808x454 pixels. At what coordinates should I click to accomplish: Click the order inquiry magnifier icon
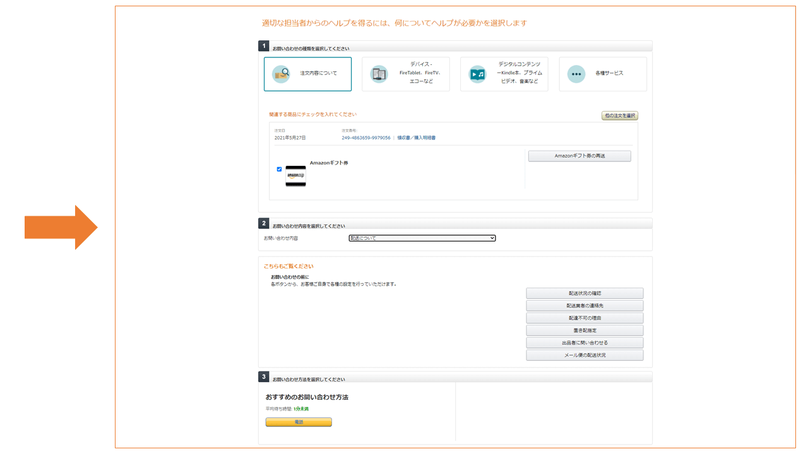tap(281, 74)
